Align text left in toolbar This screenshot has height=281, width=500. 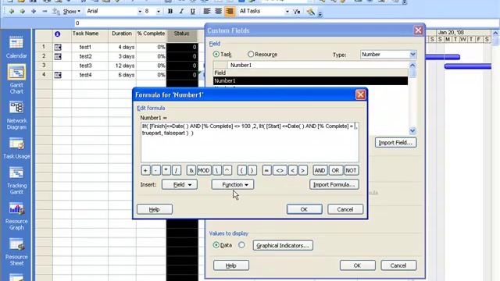(207, 12)
